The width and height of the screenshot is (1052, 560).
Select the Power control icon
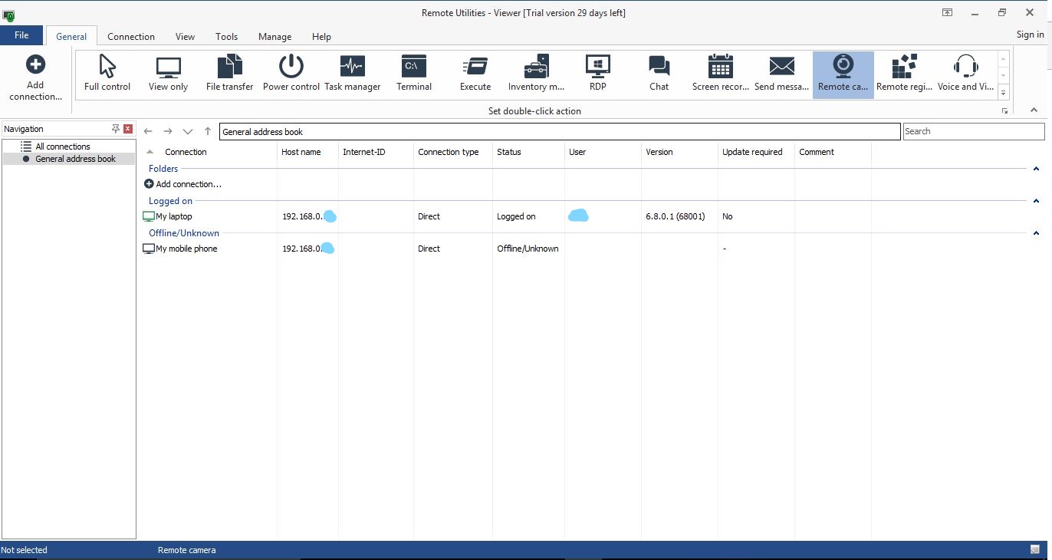pos(291,74)
